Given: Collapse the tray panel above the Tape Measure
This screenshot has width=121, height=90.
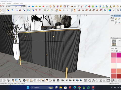Looking at the screenshot, I should pos(112,18).
